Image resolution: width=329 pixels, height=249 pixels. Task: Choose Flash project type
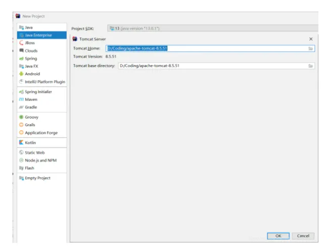click(42, 168)
